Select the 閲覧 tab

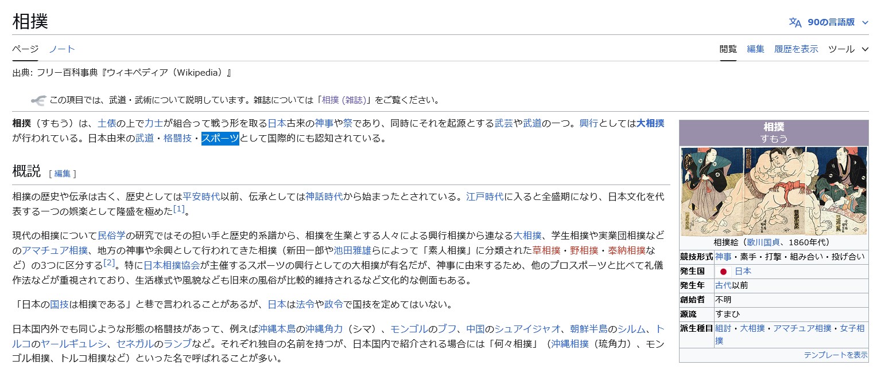coord(728,49)
